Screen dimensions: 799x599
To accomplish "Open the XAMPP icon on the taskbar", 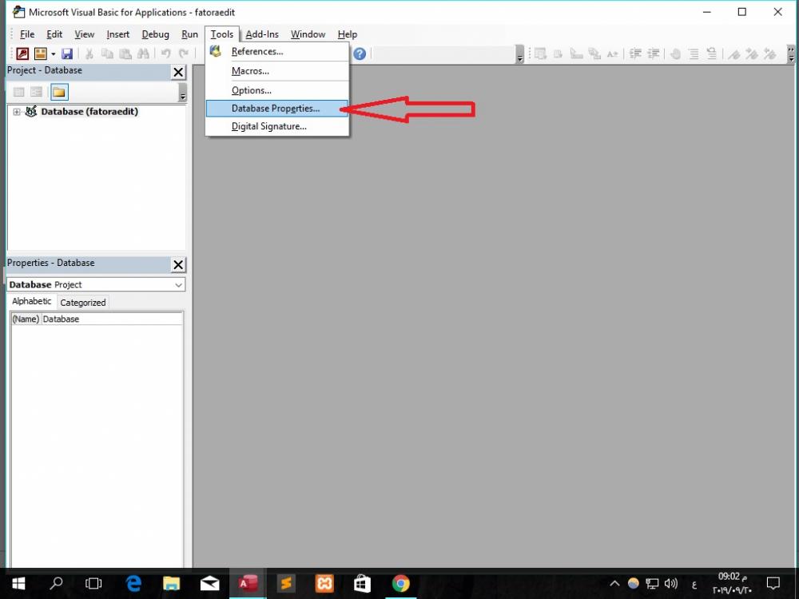I will click(324, 583).
